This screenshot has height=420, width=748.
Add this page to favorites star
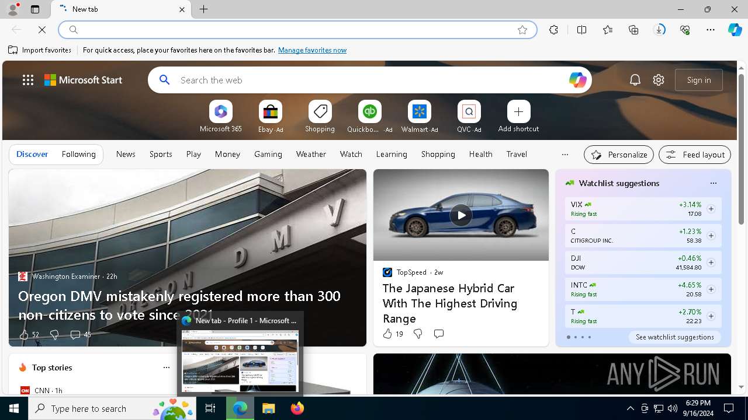coord(522,30)
